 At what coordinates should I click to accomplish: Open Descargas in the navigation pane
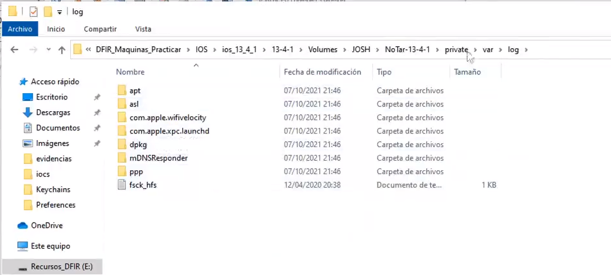coord(53,112)
